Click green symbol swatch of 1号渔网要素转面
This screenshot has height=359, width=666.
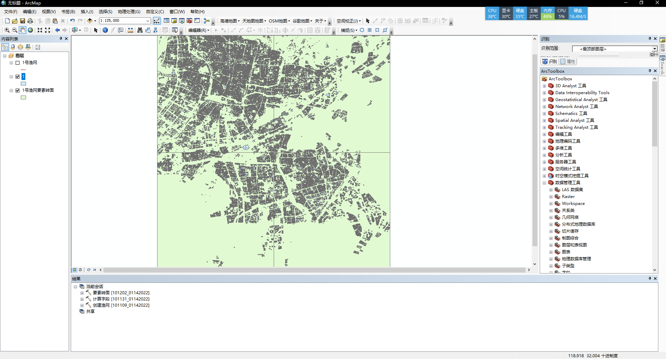(23, 97)
